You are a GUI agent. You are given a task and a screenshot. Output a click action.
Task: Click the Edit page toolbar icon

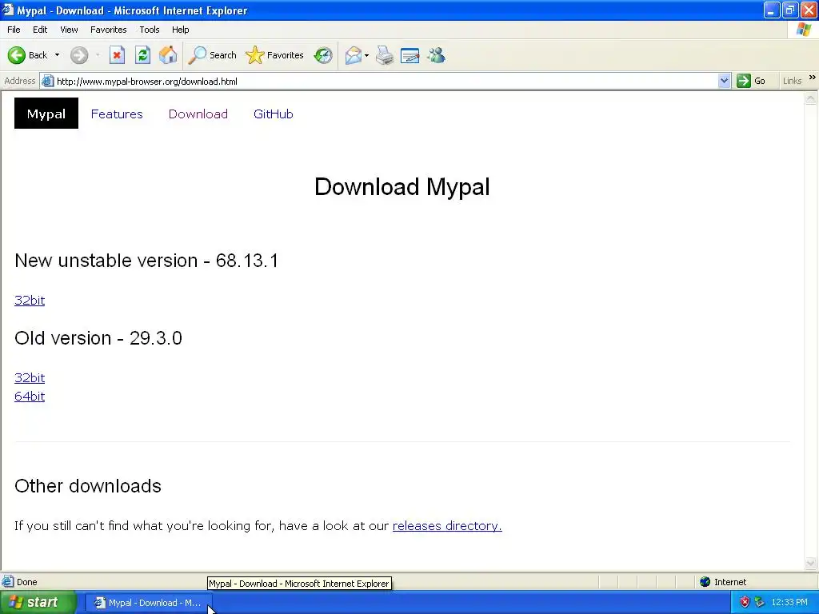pyautogui.click(x=410, y=55)
